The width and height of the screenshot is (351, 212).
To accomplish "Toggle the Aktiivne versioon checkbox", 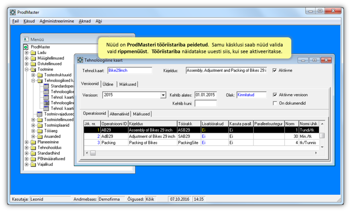I will (275, 95).
